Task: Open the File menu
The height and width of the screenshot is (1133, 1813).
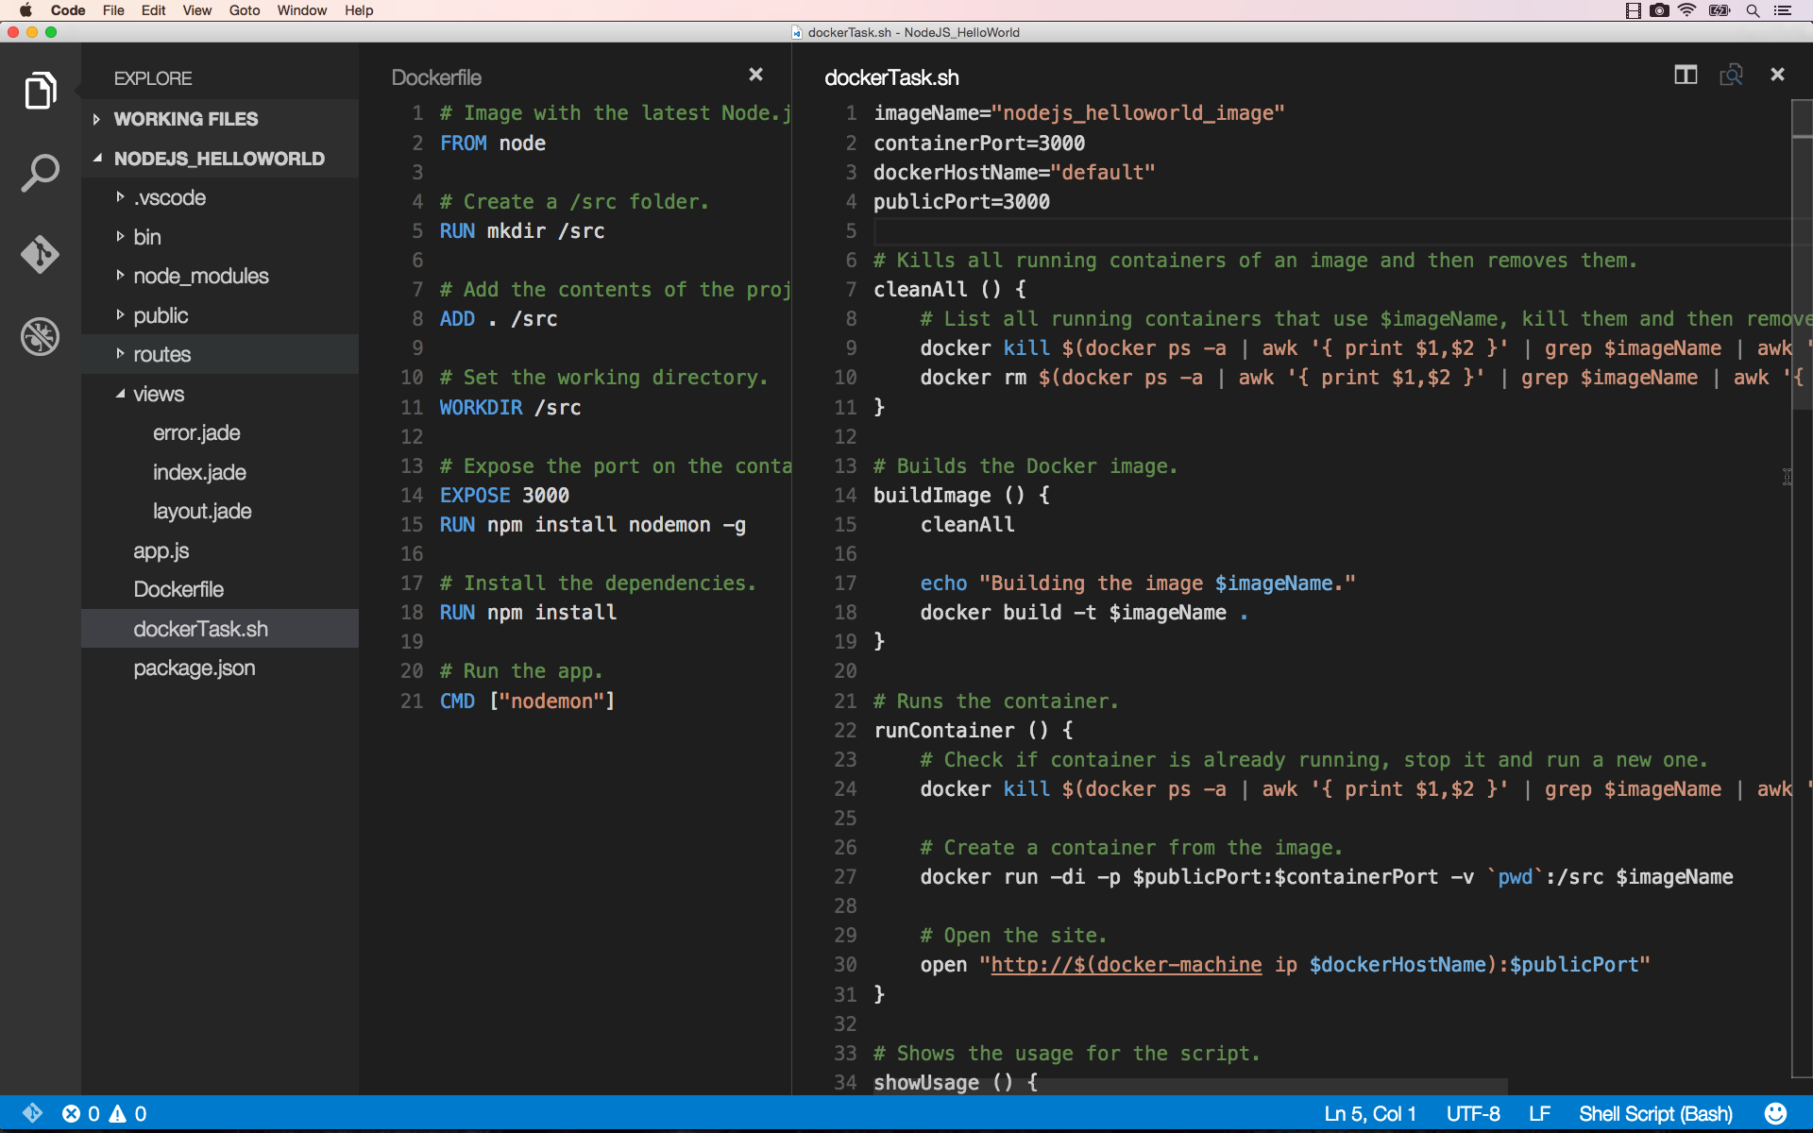Action: point(113,10)
